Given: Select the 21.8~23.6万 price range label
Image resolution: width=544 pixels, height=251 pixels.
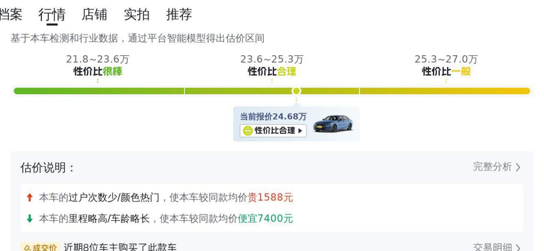Looking at the screenshot, I should (x=97, y=60).
